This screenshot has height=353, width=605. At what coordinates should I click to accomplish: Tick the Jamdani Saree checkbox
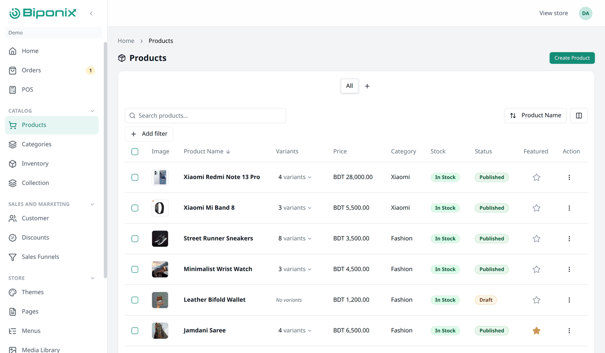tap(135, 331)
